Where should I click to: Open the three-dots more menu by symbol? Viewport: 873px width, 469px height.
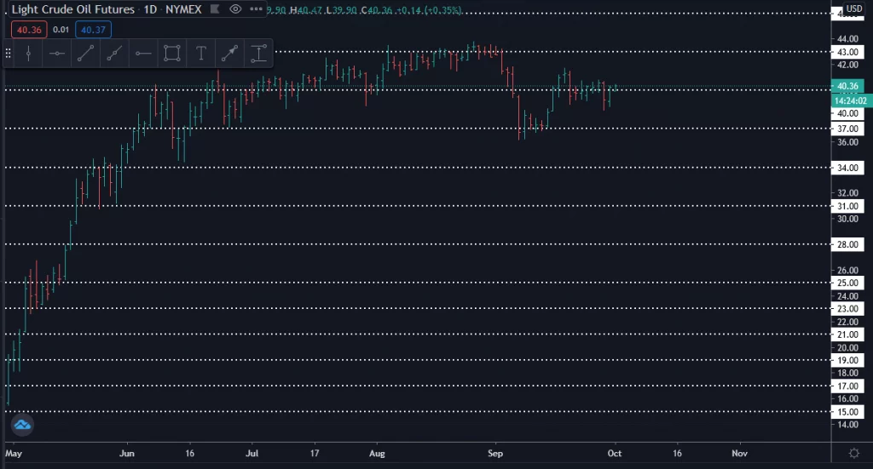[255, 9]
